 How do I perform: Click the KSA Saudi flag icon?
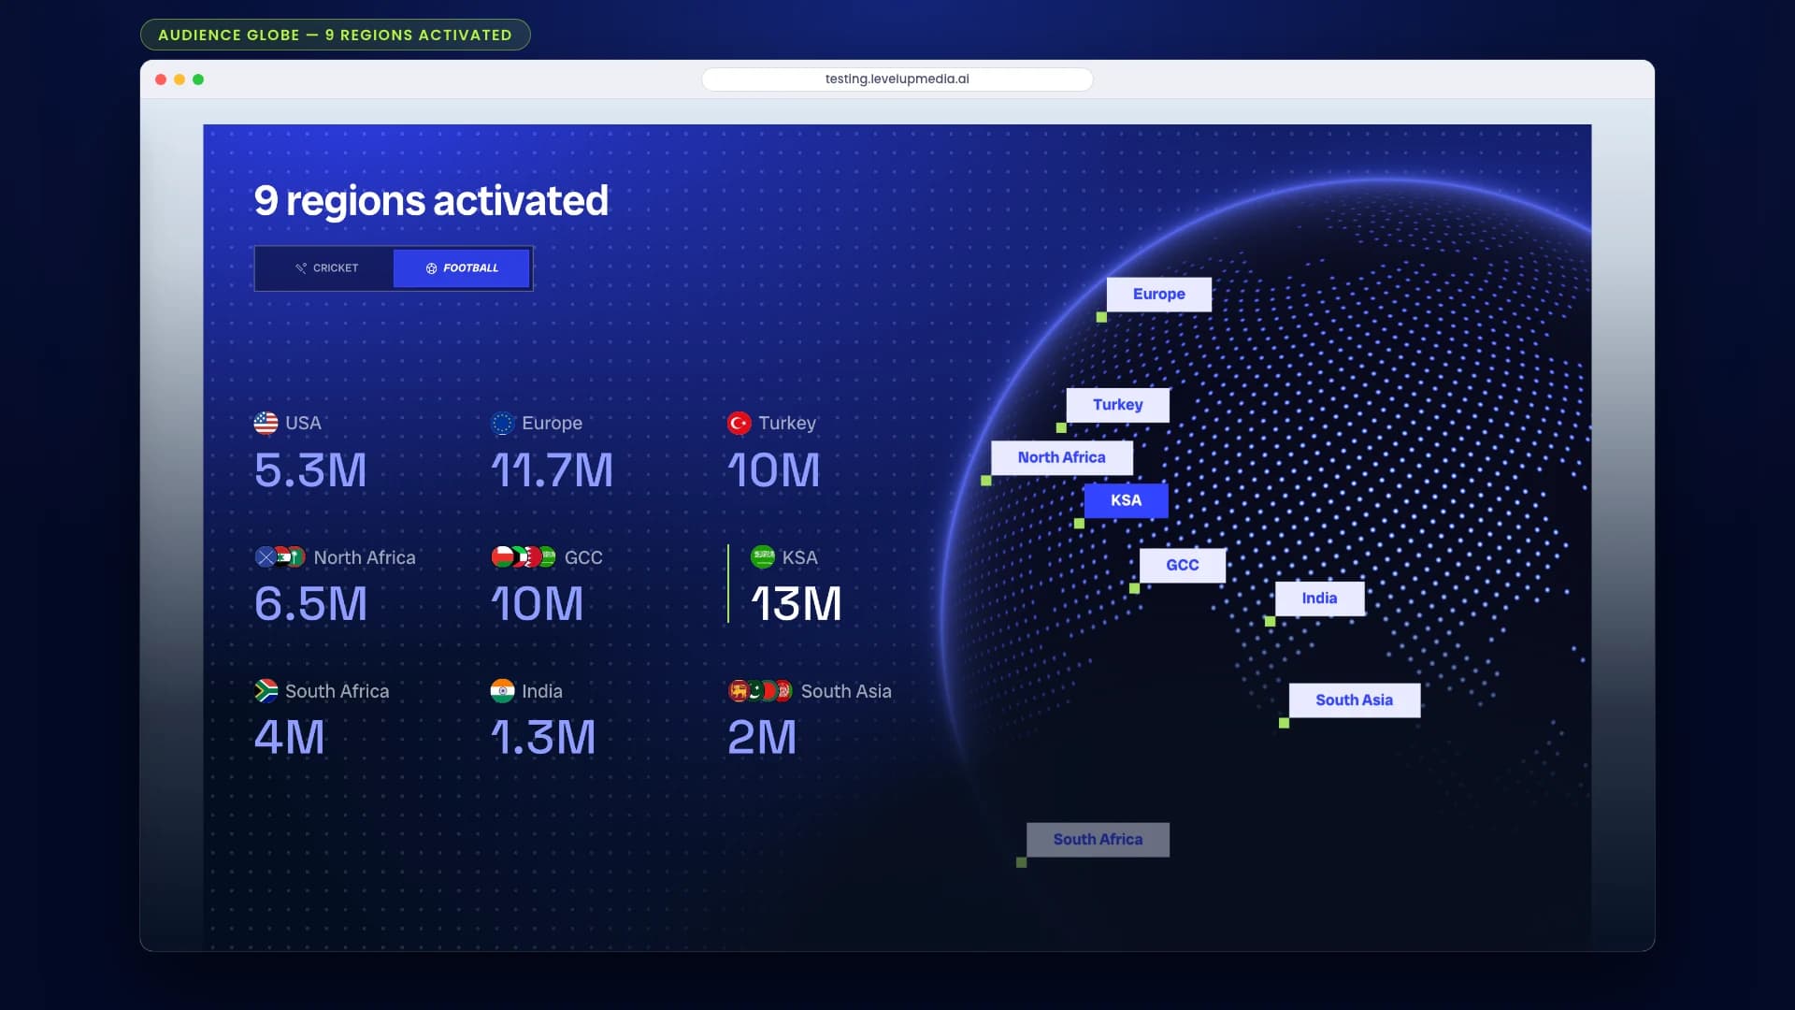pyautogui.click(x=763, y=557)
